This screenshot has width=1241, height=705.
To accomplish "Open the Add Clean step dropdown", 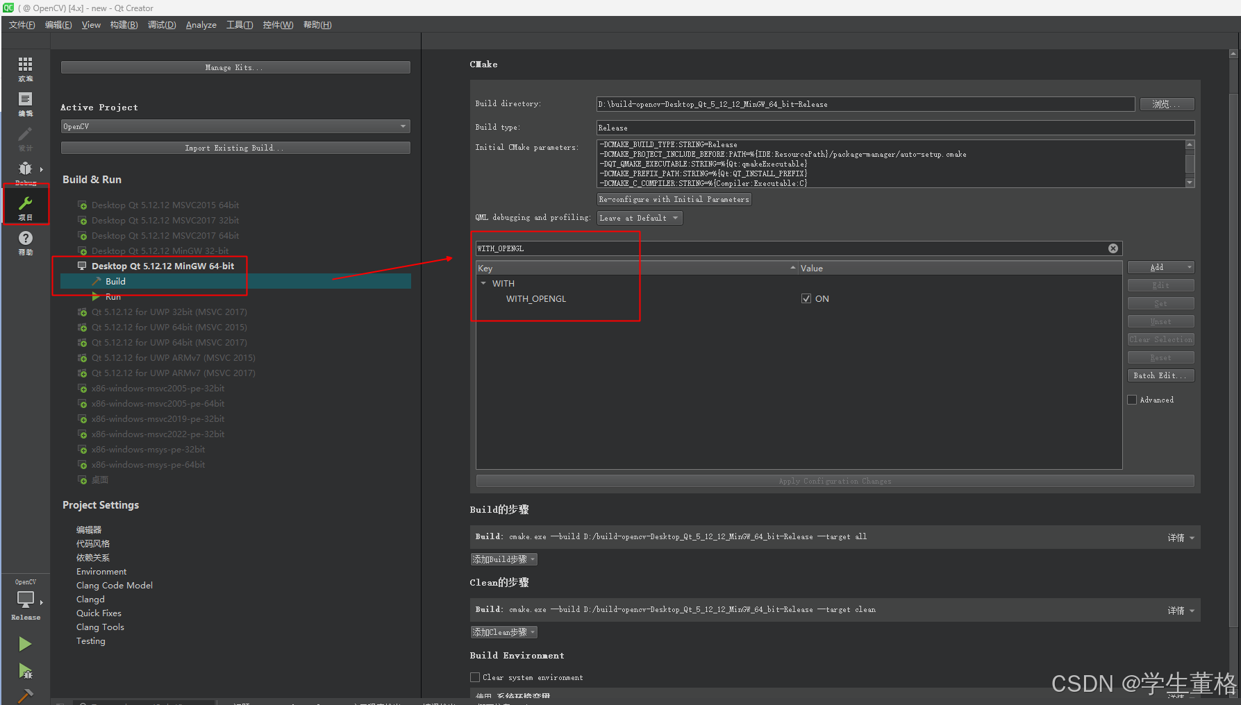I will click(504, 632).
